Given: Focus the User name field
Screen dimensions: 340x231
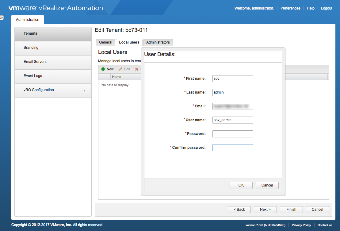Looking at the screenshot, I should tap(233, 120).
